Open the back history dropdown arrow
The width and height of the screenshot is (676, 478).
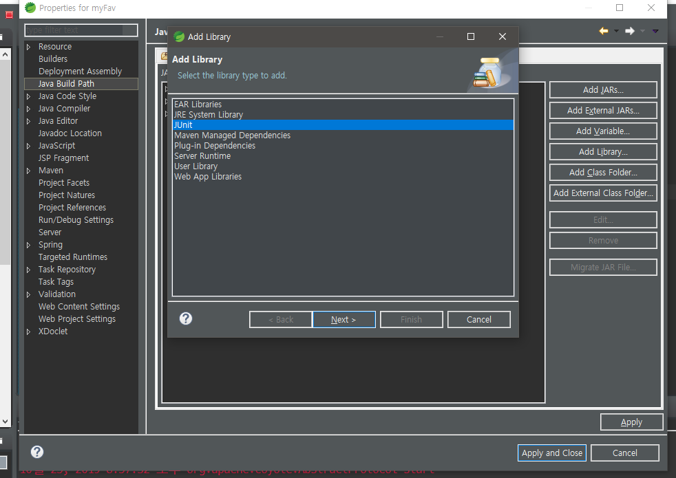(x=616, y=30)
